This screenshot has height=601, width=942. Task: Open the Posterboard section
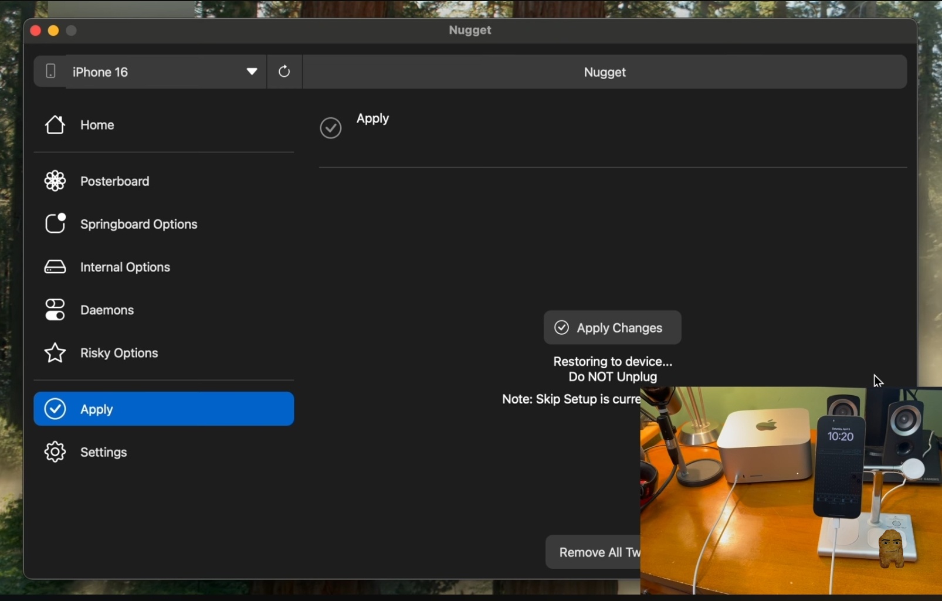point(164,181)
